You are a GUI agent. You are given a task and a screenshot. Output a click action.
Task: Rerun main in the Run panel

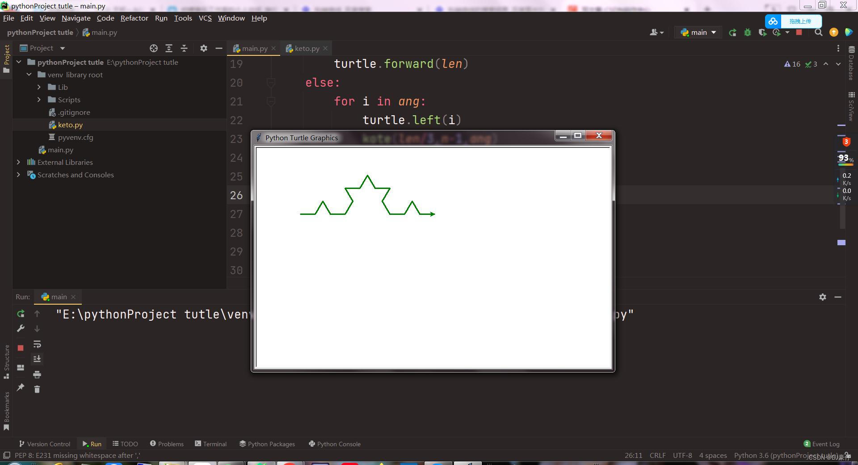(x=21, y=314)
